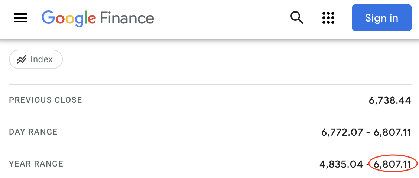Click the multicolored Google wordmark
Screen dimensions: 419x178
(x=69, y=18)
